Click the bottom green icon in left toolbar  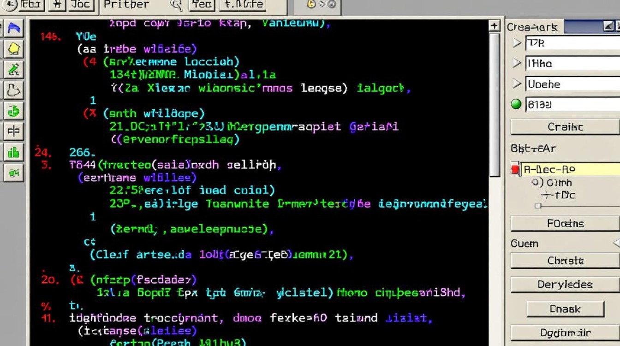coord(13,173)
